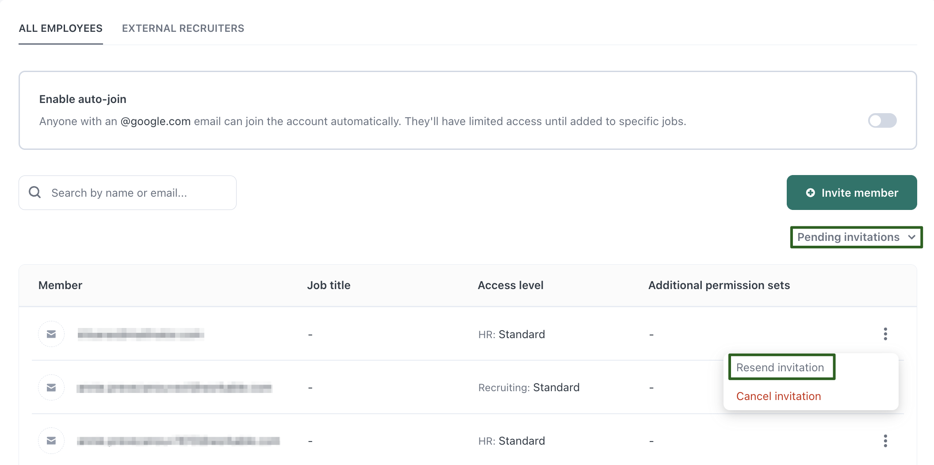Choose Resend invitation from the menu
The height and width of the screenshot is (465, 934).
(x=780, y=367)
